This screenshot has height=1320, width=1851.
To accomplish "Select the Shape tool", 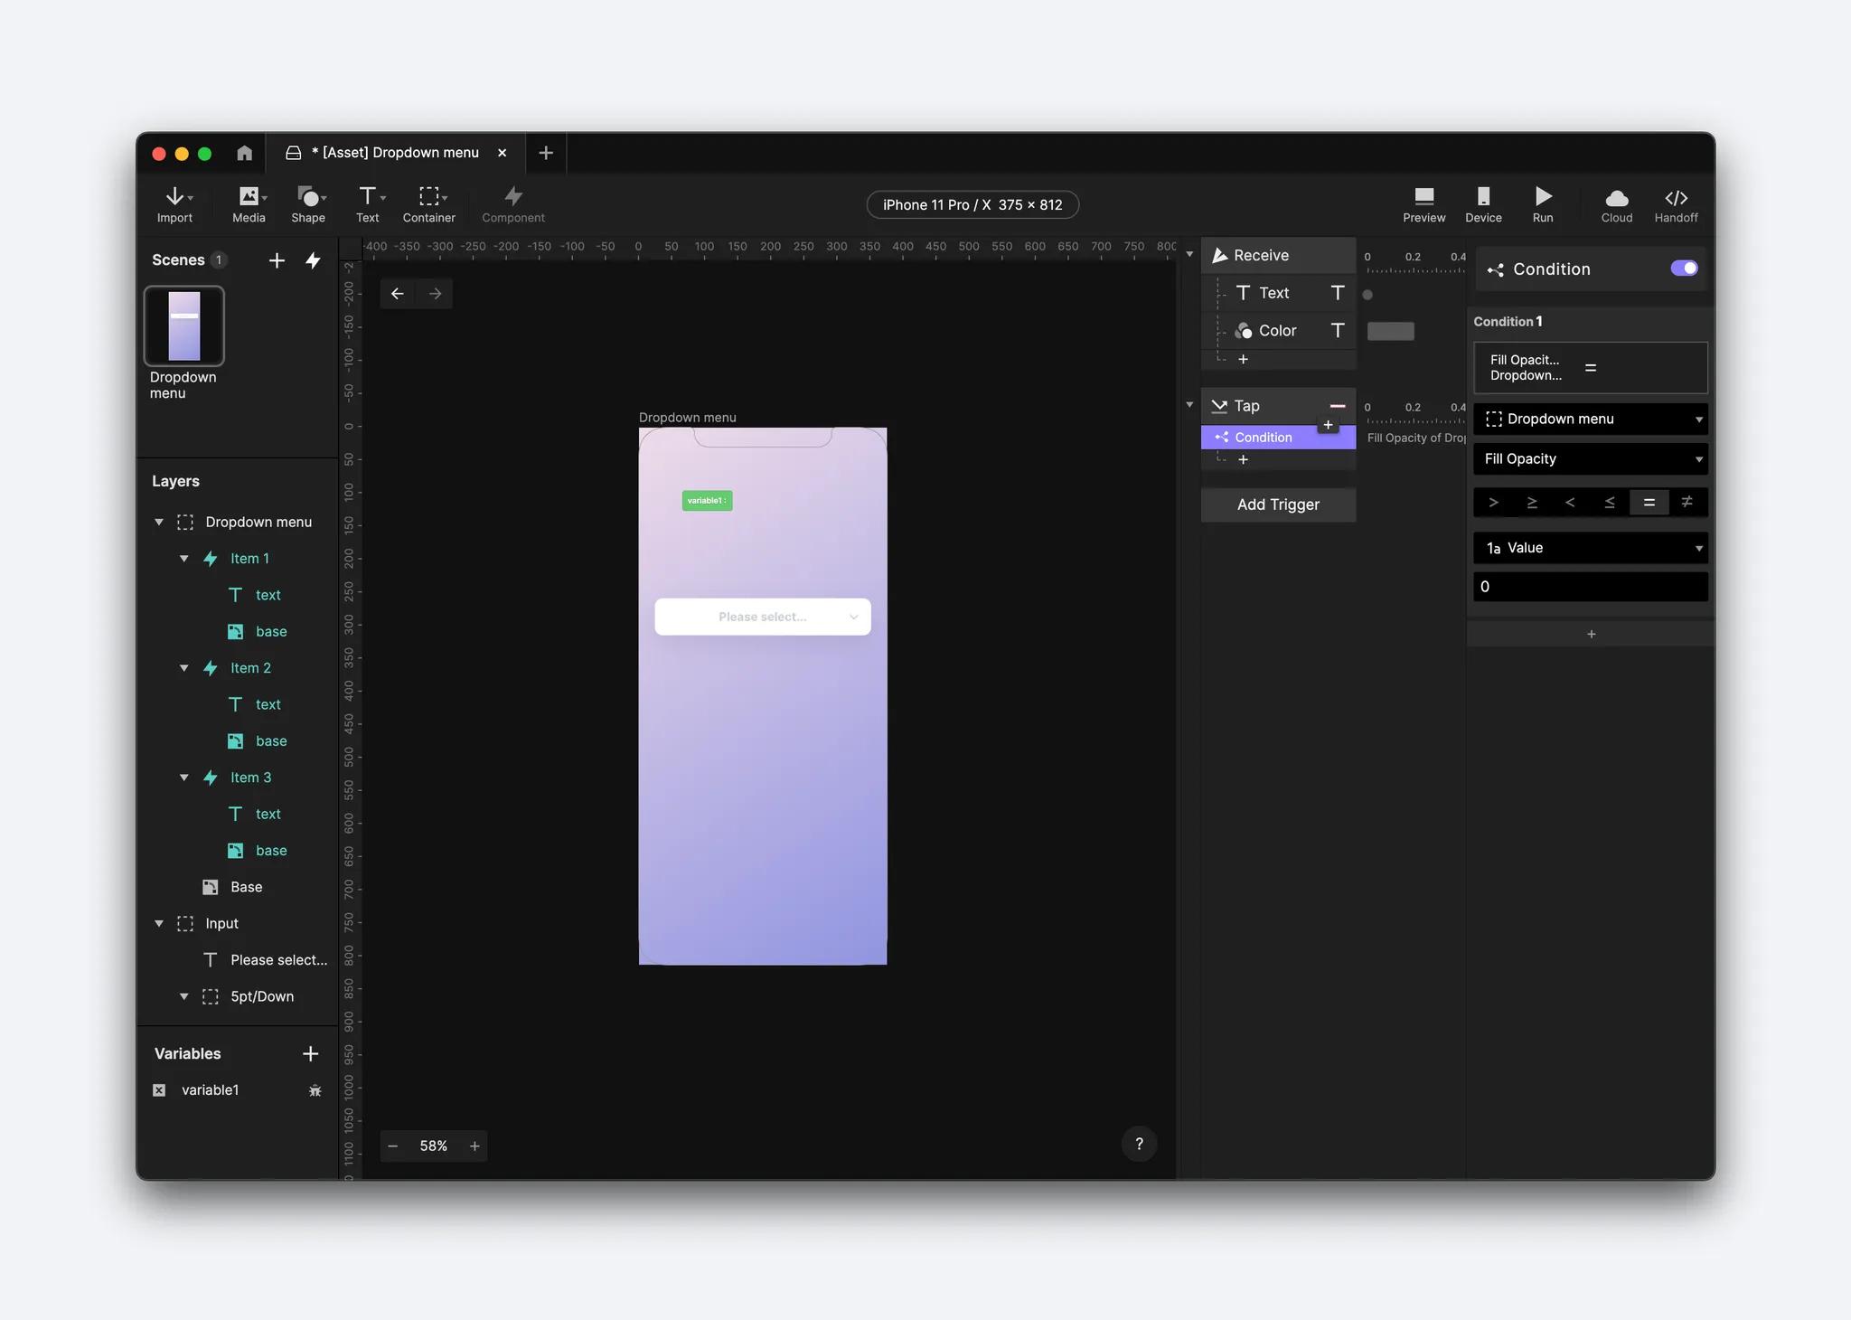I will [x=308, y=204].
